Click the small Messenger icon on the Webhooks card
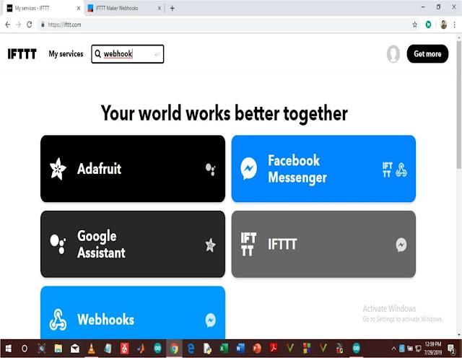Image resolution: width=462 pixels, height=358 pixels. [210, 320]
